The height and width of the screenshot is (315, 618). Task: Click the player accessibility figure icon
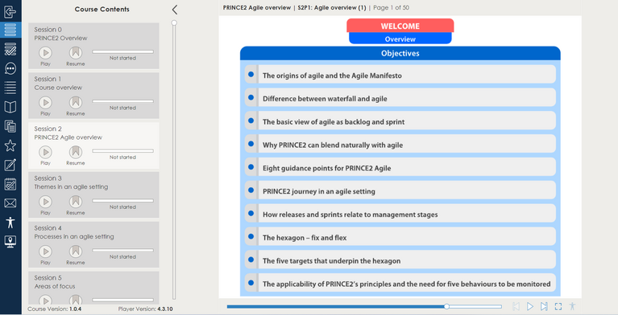pyautogui.click(x=572, y=306)
